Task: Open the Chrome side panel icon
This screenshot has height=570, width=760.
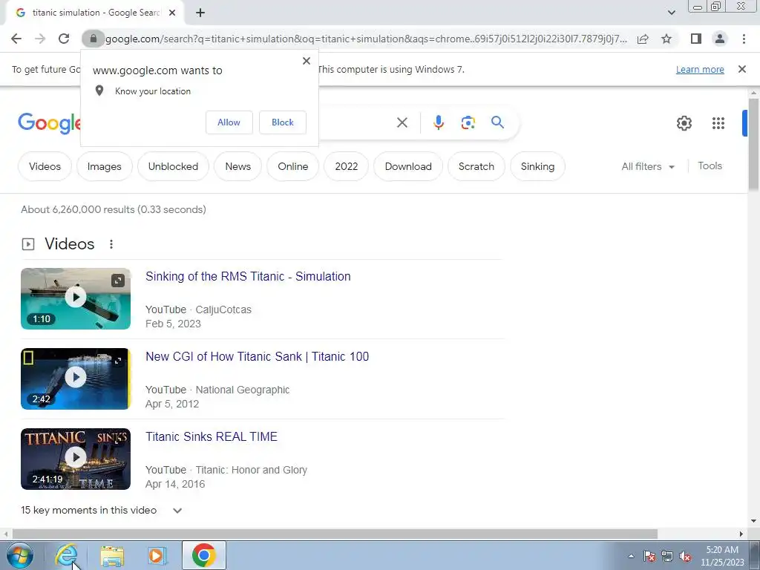Action: [696, 39]
